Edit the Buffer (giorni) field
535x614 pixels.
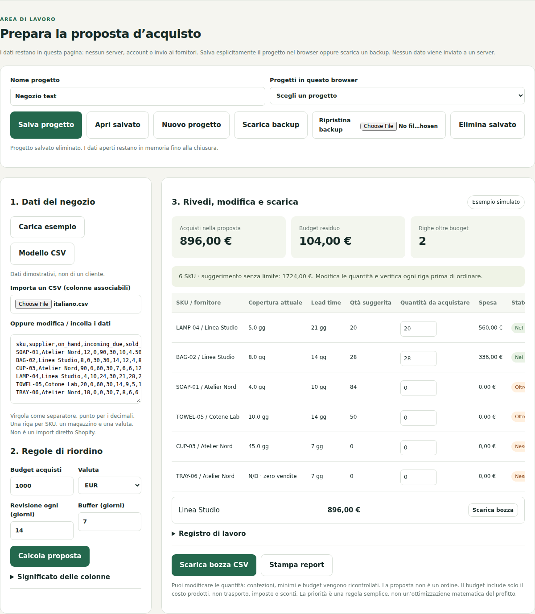coord(110,522)
